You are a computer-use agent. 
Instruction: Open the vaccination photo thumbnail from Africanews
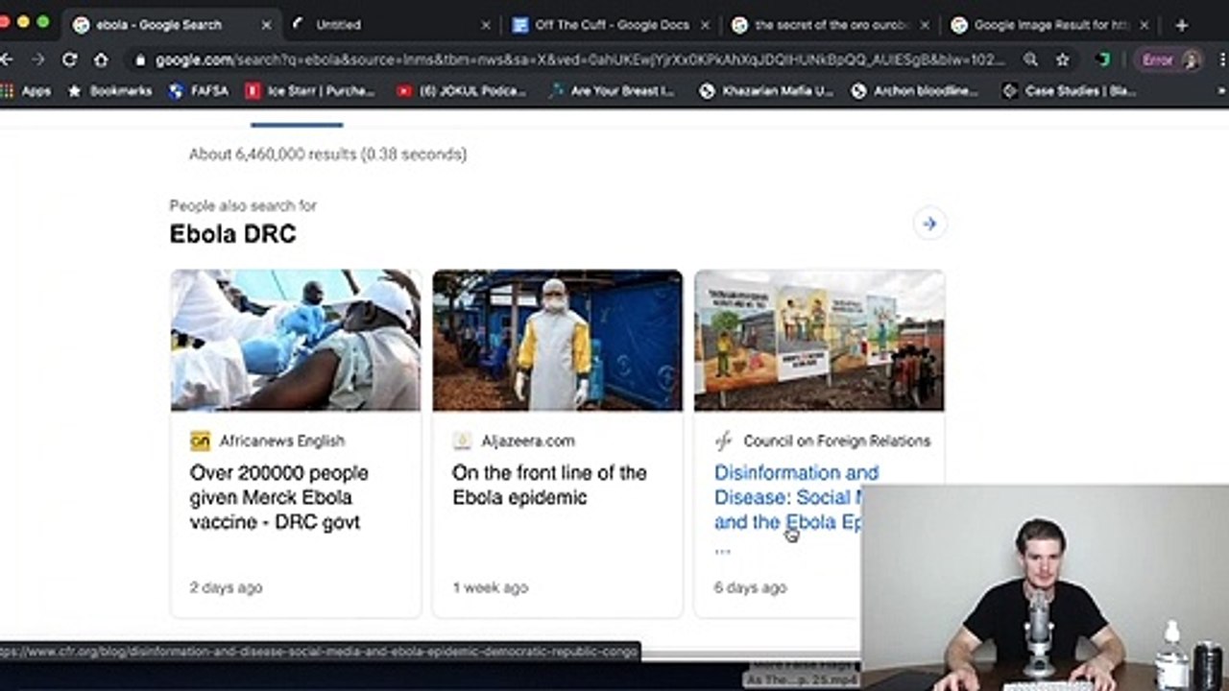click(x=296, y=340)
